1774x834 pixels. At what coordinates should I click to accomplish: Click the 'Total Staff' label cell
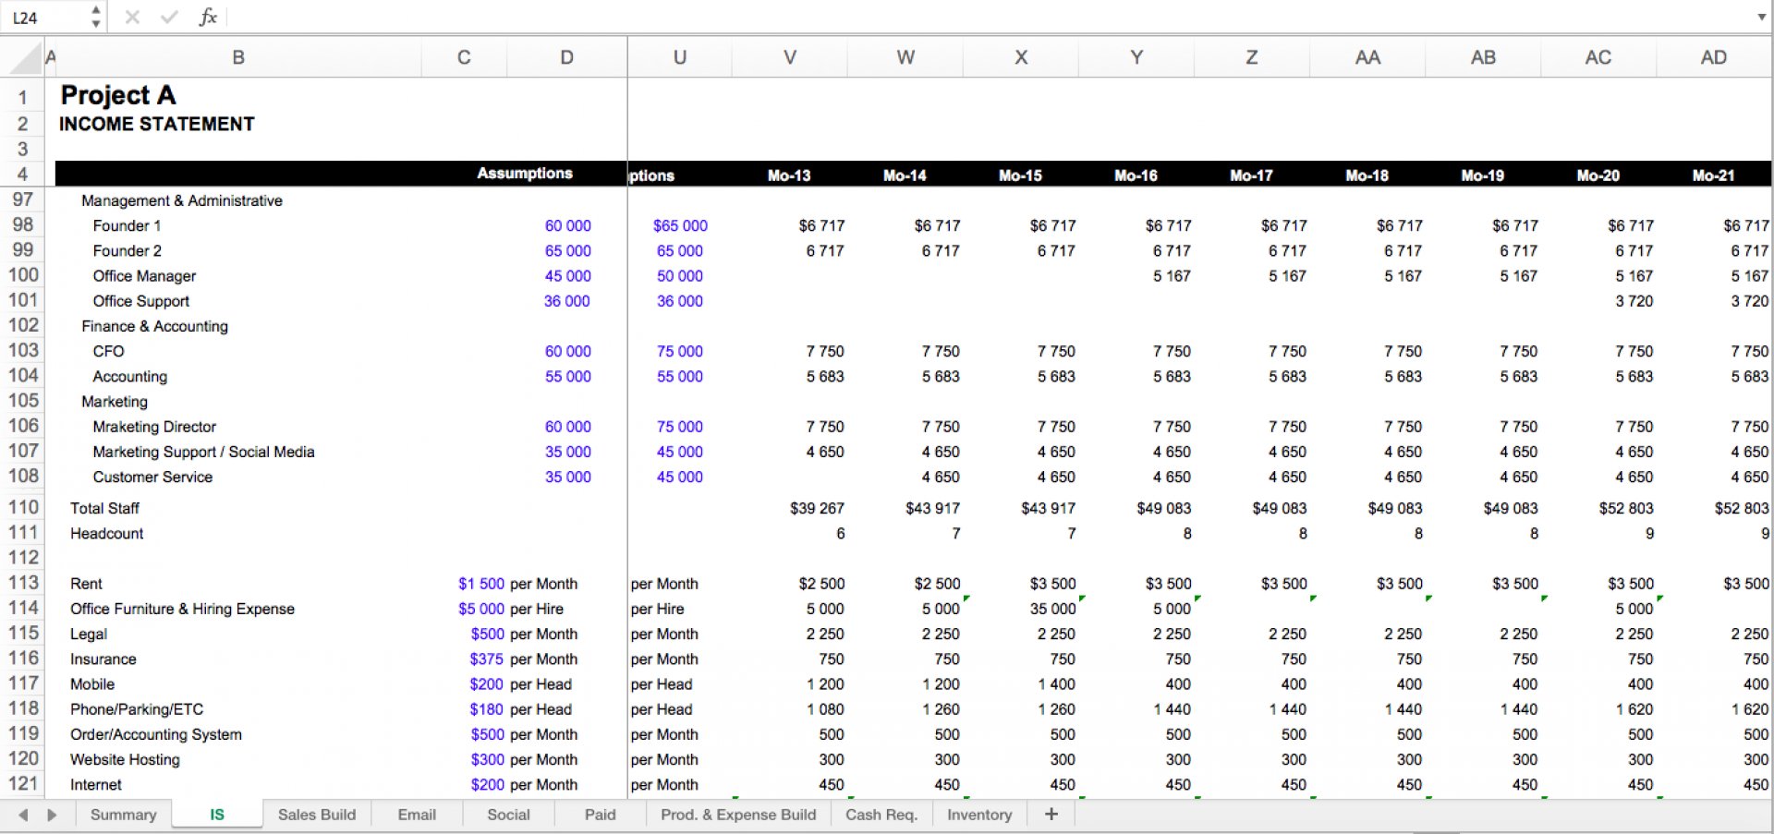(104, 508)
